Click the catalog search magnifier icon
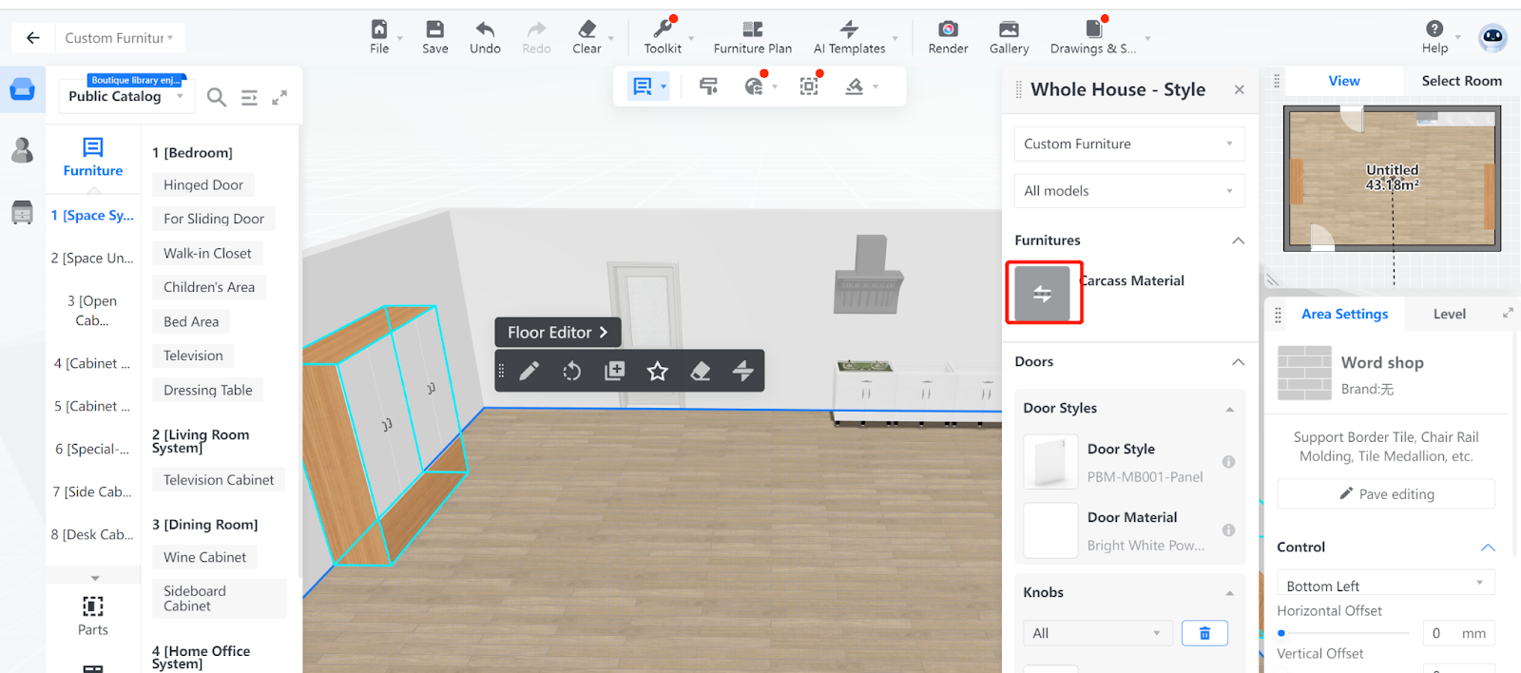Screen dimensions: 1521x673 coord(217,97)
